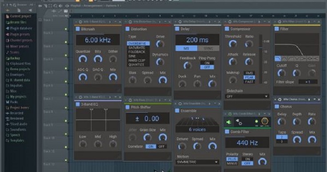Turn Ping-Pong ON in Delay

[x=207, y=63]
